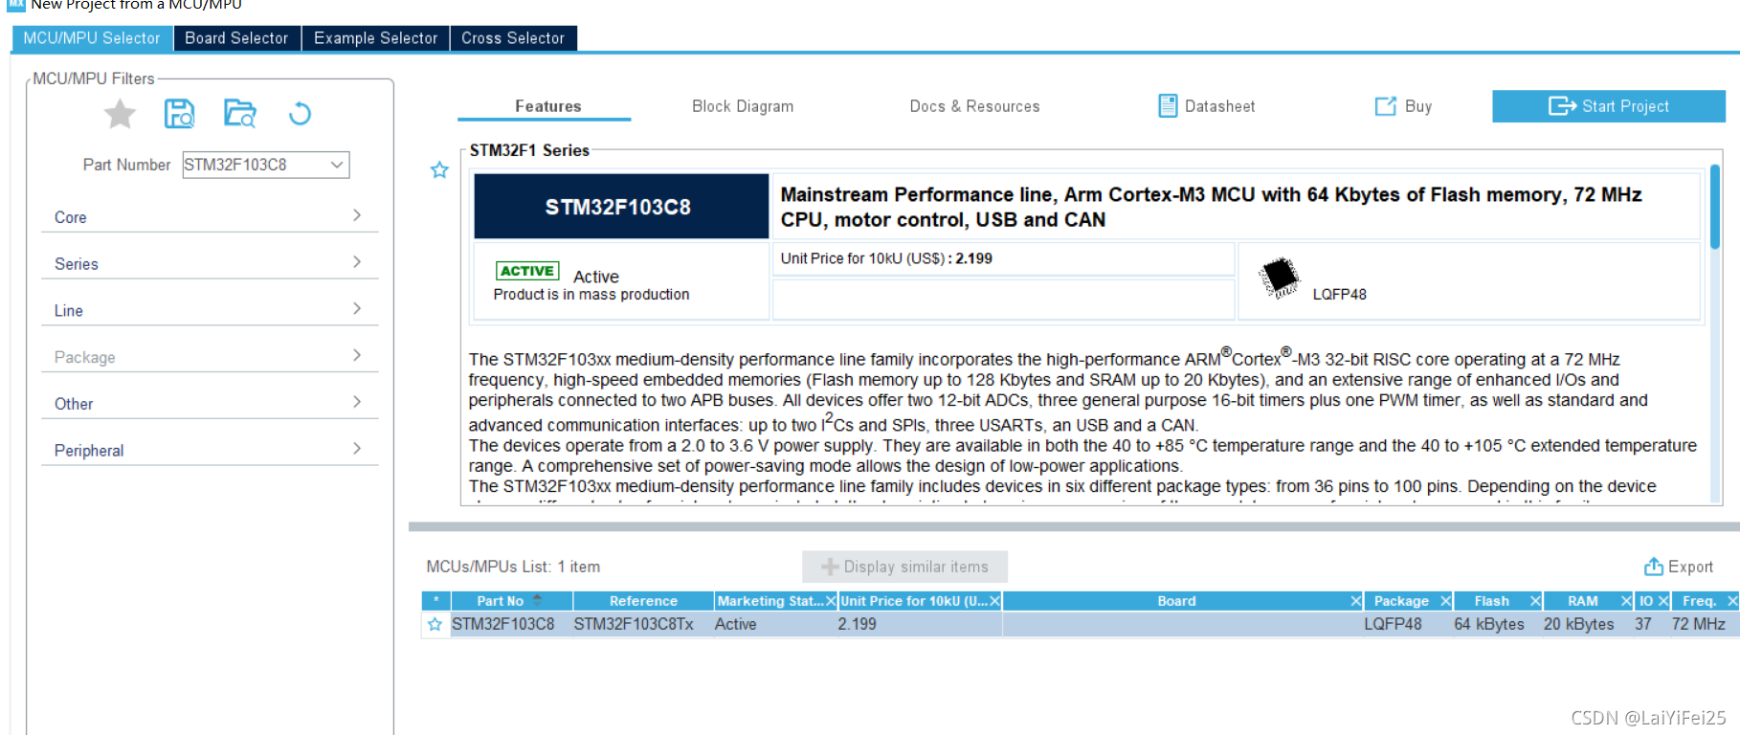This screenshot has height=735, width=1740.
Task: Click Display similar items button
Action: coord(904,567)
